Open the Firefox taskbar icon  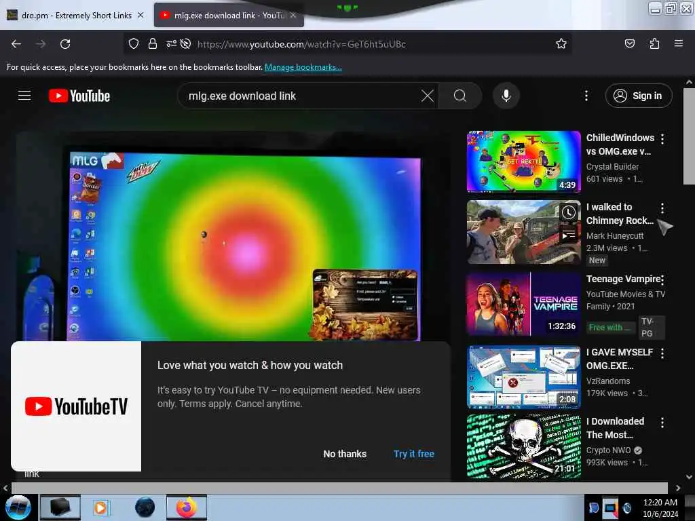(x=187, y=507)
